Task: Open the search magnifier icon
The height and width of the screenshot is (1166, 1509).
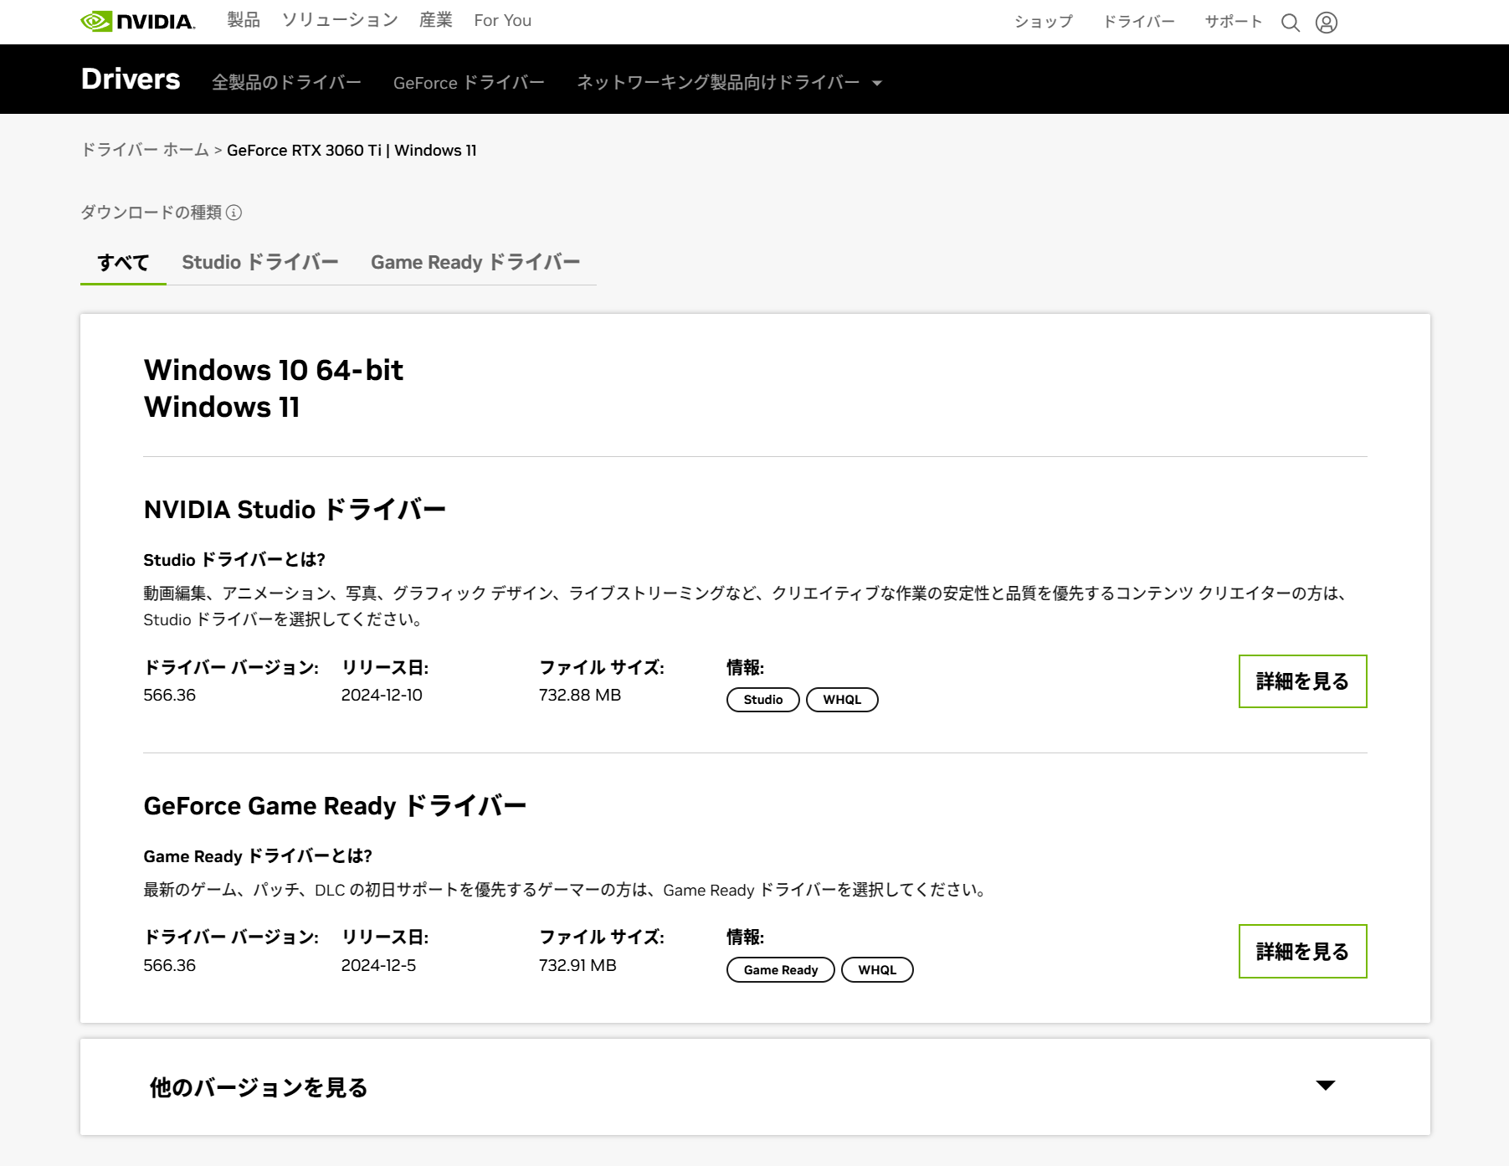Action: click(x=1291, y=23)
